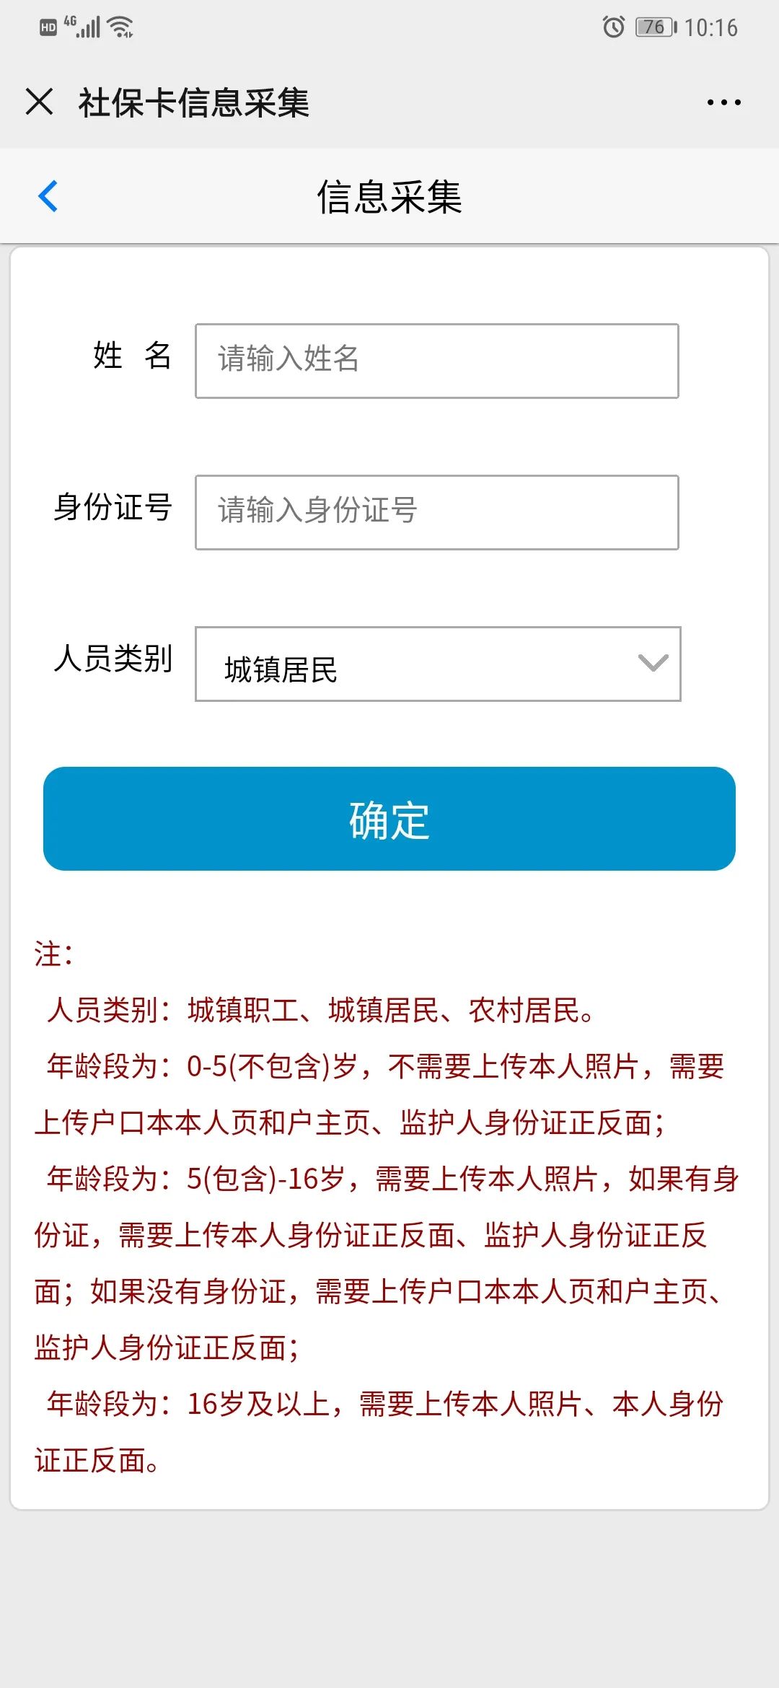Viewport: 779px width, 1688px height.
Task: Expand the dropdown arrow beside 城镇居民
Action: tap(653, 663)
